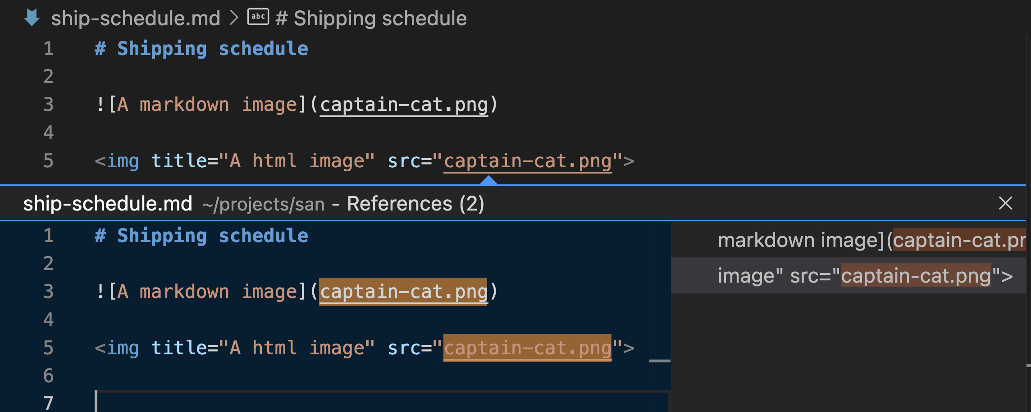Screen dimensions: 1031x412
Task: Click the peek editor scrollbar
Action: (x=659, y=361)
